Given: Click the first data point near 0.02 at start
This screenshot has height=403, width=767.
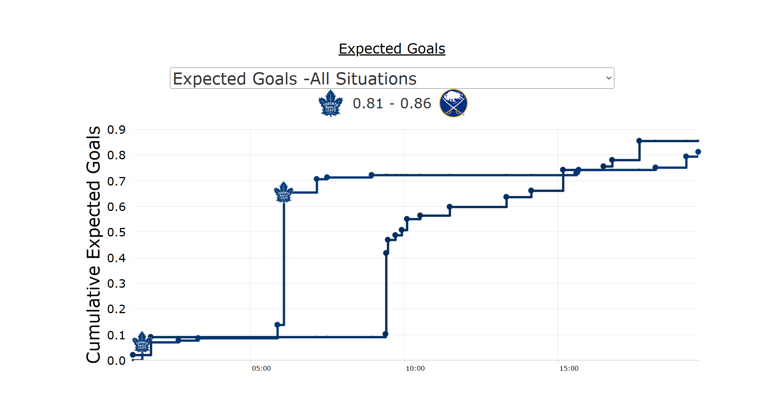Looking at the screenshot, I should [133, 355].
